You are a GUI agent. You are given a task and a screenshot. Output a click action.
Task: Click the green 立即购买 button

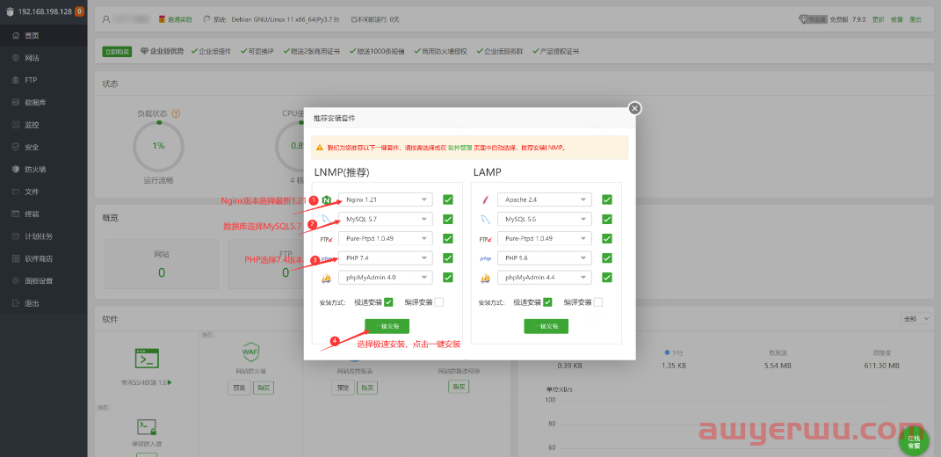click(x=117, y=52)
